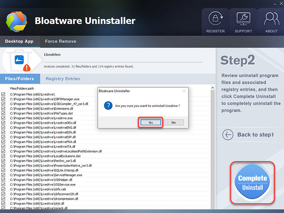The height and width of the screenshot is (213, 284).
Task: Switch to the Desktop App tab
Action: [x=19, y=41]
